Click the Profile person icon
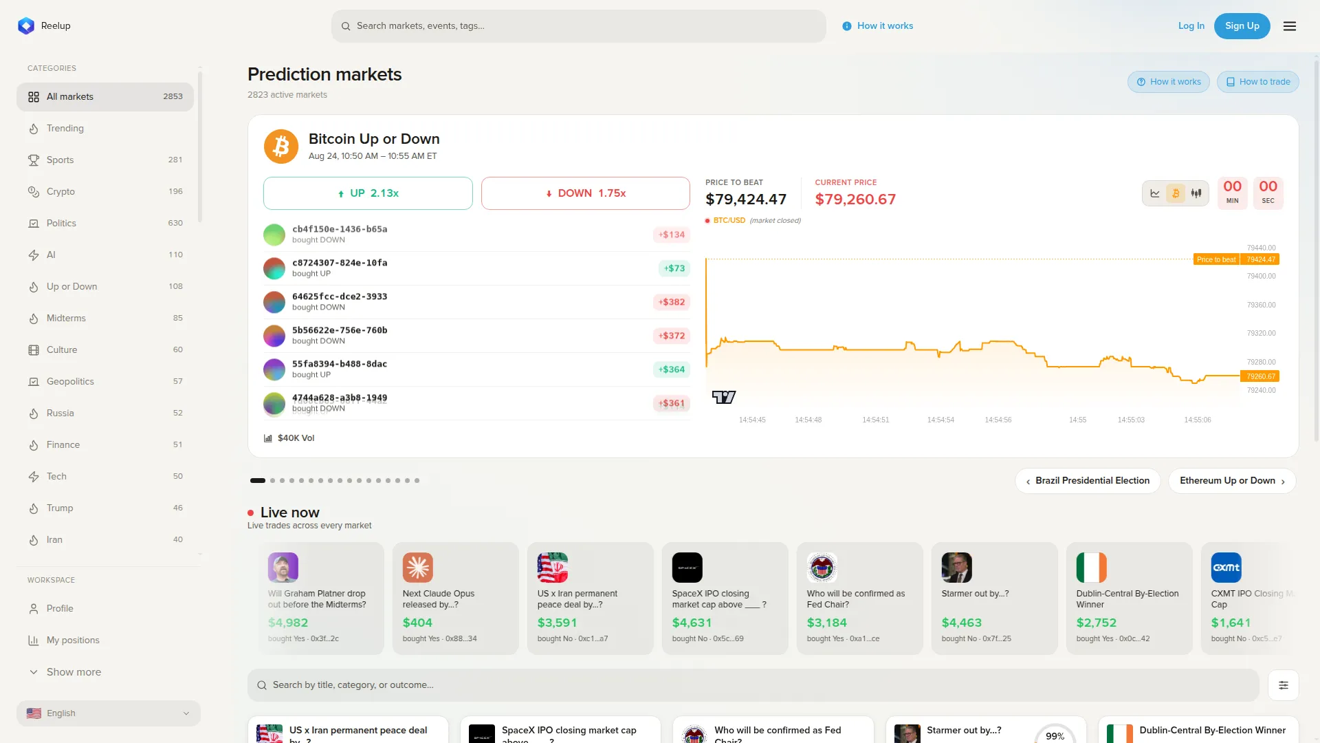The width and height of the screenshot is (1320, 743). (34, 609)
